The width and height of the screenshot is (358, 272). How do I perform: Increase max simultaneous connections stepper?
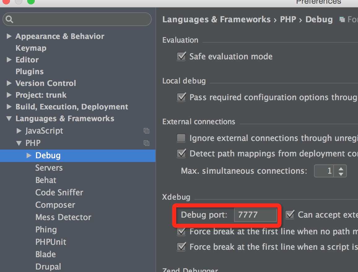pyautogui.click(x=341, y=168)
